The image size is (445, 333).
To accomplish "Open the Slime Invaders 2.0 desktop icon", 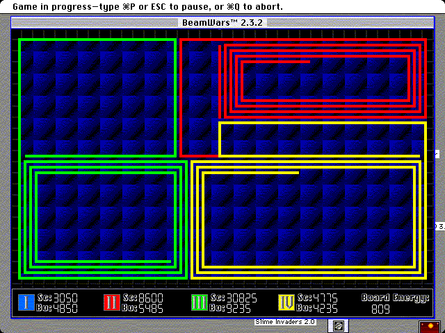I will pos(337,325).
